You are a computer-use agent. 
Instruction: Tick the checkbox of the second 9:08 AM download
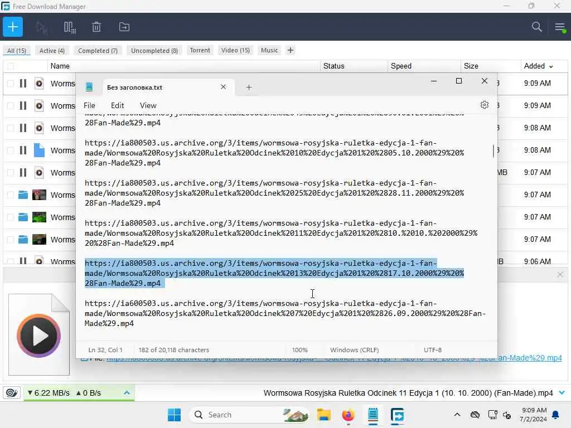point(11,150)
